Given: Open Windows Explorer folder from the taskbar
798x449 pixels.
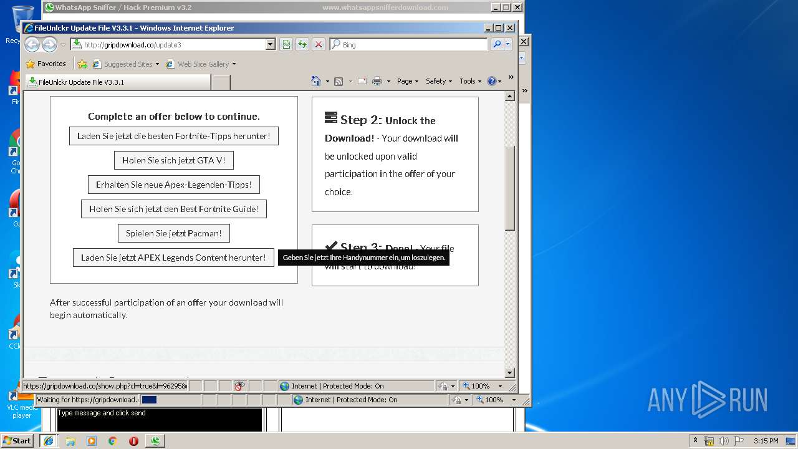Looking at the screenshot, I should [x=70, y=440].
